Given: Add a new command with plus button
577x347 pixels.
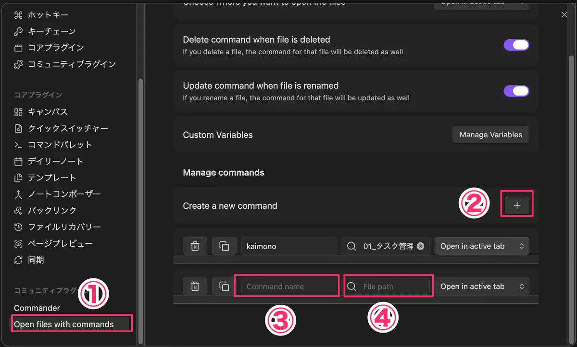Looking at the screenshot, I should pyautogui.click(x=517, y=205).
